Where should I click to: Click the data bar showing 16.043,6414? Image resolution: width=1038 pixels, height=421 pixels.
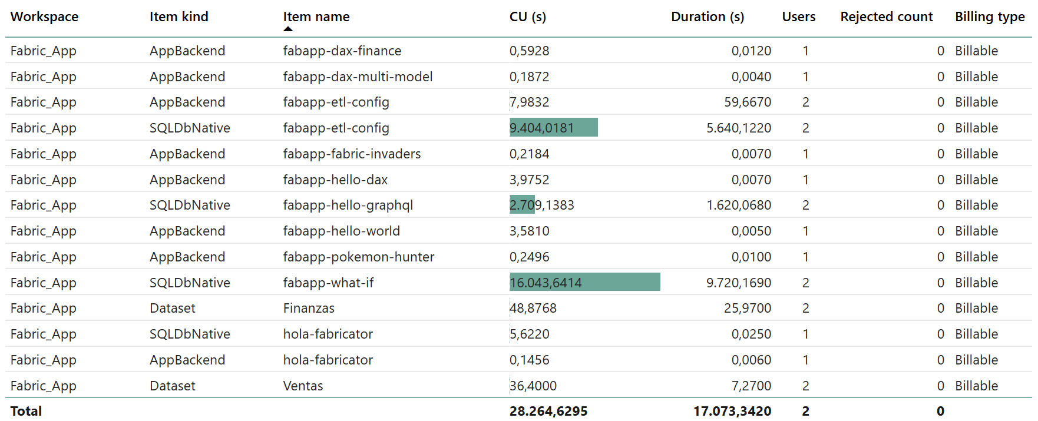click(x=585, y=281)
